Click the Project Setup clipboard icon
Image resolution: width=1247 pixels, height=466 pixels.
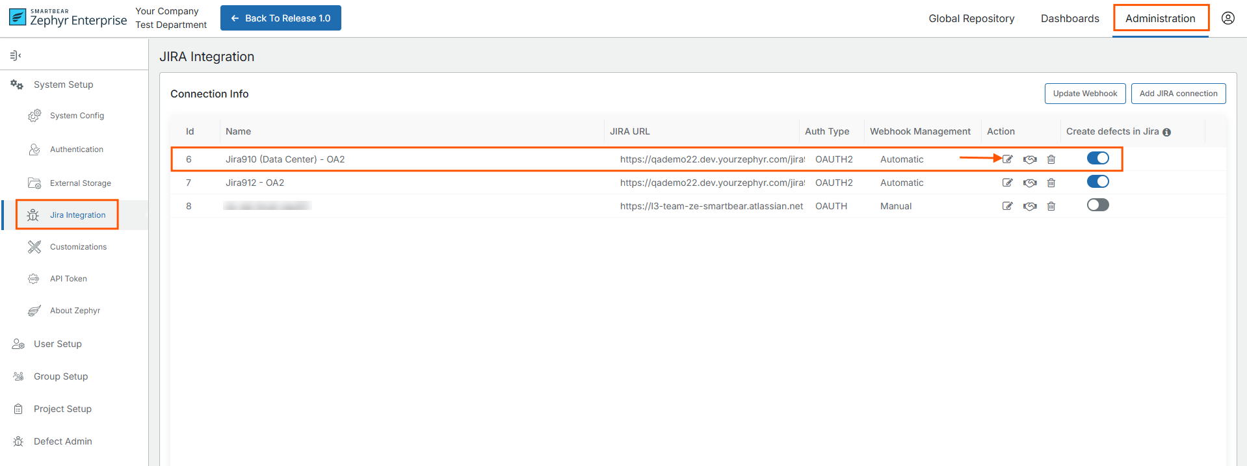[x=18, y=409]
